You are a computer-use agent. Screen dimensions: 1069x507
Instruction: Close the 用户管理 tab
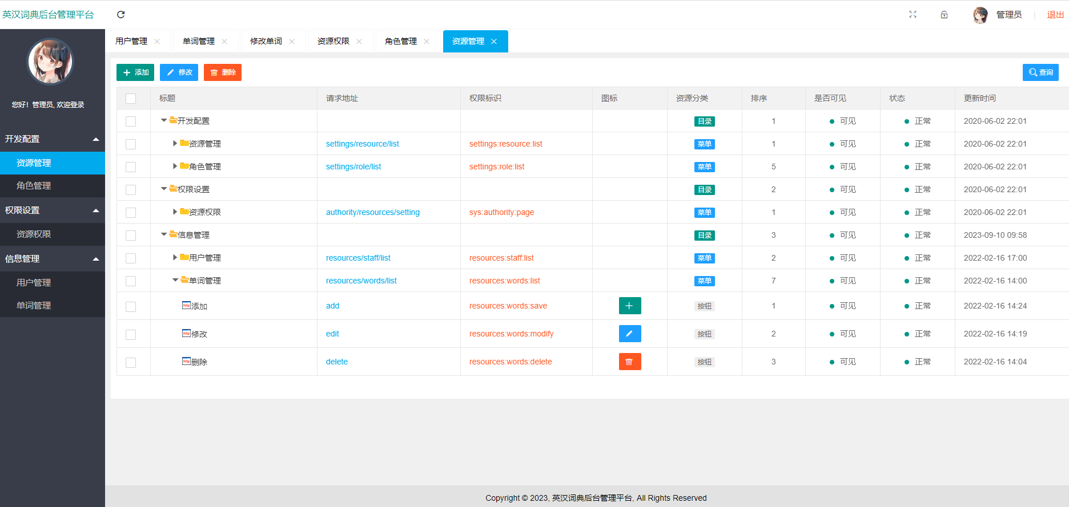tap(157, 42)
